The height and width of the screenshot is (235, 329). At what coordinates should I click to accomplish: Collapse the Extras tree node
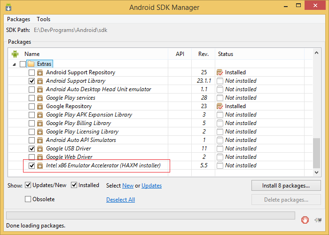pos(14,64)
